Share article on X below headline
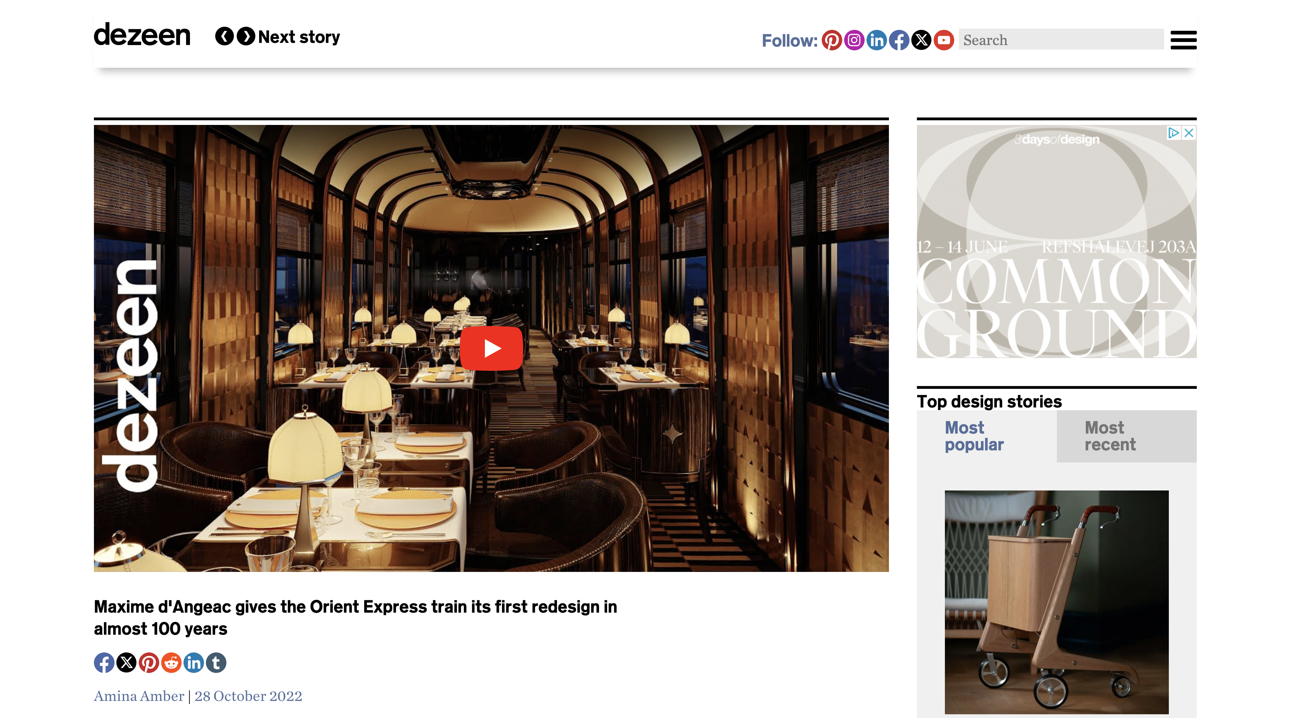Screen dimensions: 1292x718 126,662
